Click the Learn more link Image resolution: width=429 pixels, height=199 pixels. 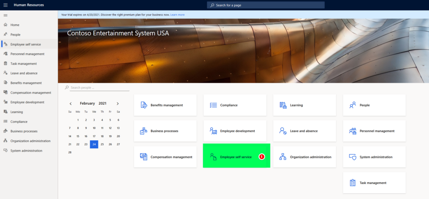177,15
